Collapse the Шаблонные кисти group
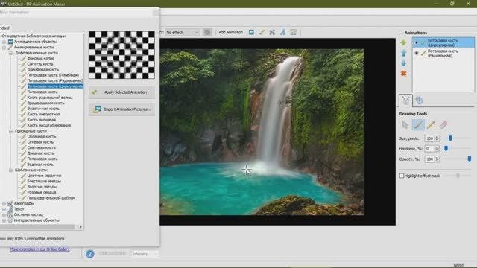 (x=10, y=170)
